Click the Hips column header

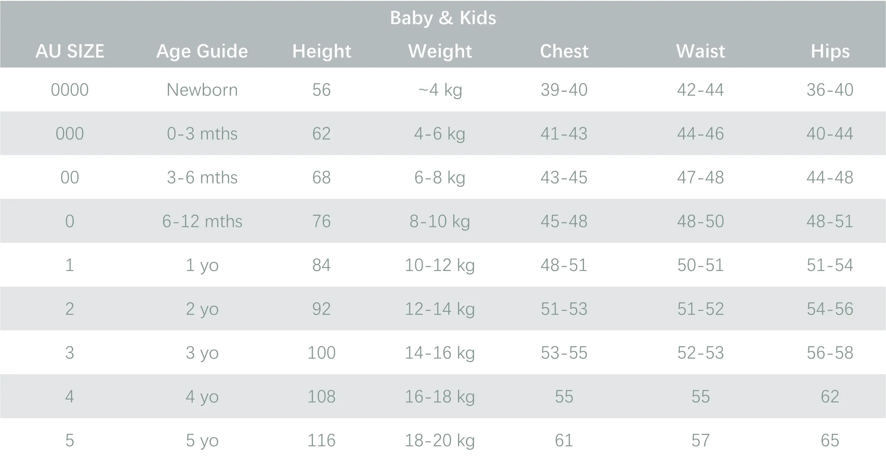[x=830, y=51]
